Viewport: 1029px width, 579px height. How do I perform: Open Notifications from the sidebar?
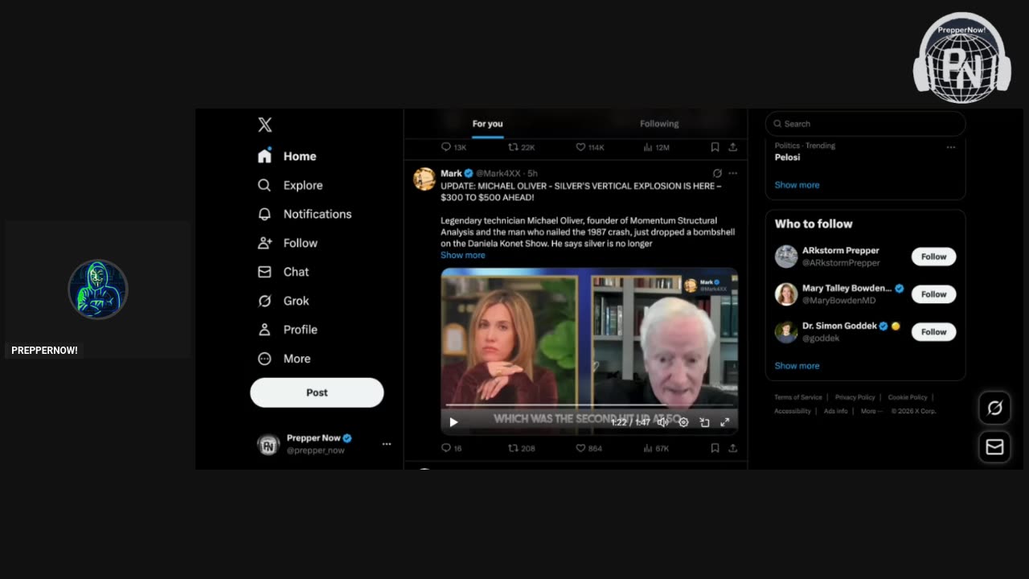tap(305, 214)
